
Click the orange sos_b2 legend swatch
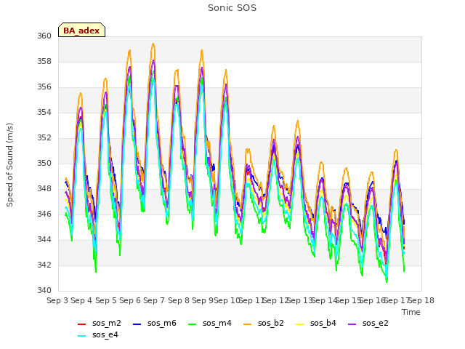247,324
